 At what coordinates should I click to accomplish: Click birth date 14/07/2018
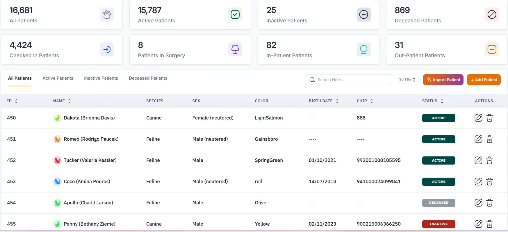[x=322, y=181]
